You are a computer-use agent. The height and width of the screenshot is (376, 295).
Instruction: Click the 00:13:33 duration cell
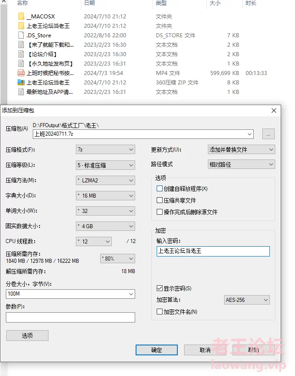[x=256, y=73]
